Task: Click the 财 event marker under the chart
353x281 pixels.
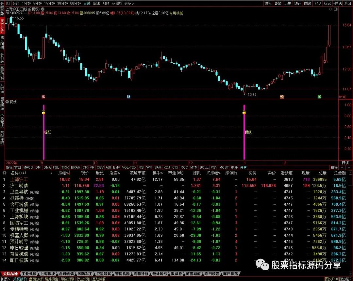Action: (x=128, y=97)
